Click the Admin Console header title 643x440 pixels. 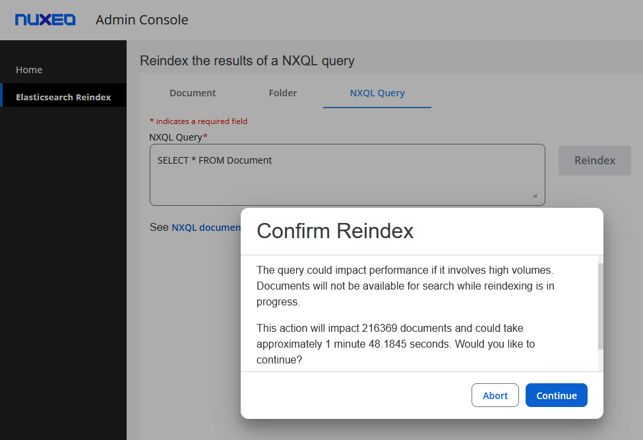(x=142, y=20)
